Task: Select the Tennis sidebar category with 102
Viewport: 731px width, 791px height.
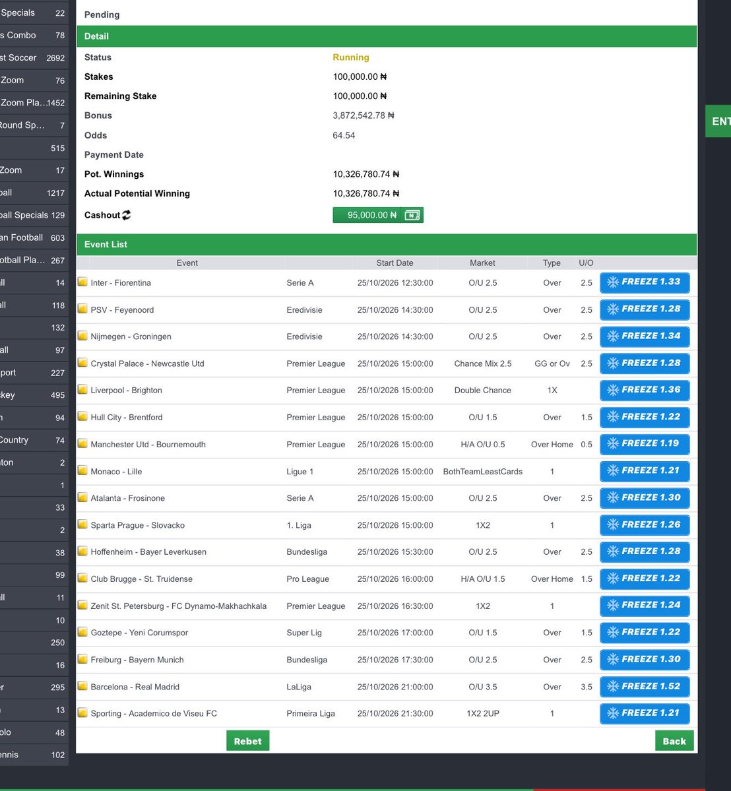Action: [x=34, y=755]
